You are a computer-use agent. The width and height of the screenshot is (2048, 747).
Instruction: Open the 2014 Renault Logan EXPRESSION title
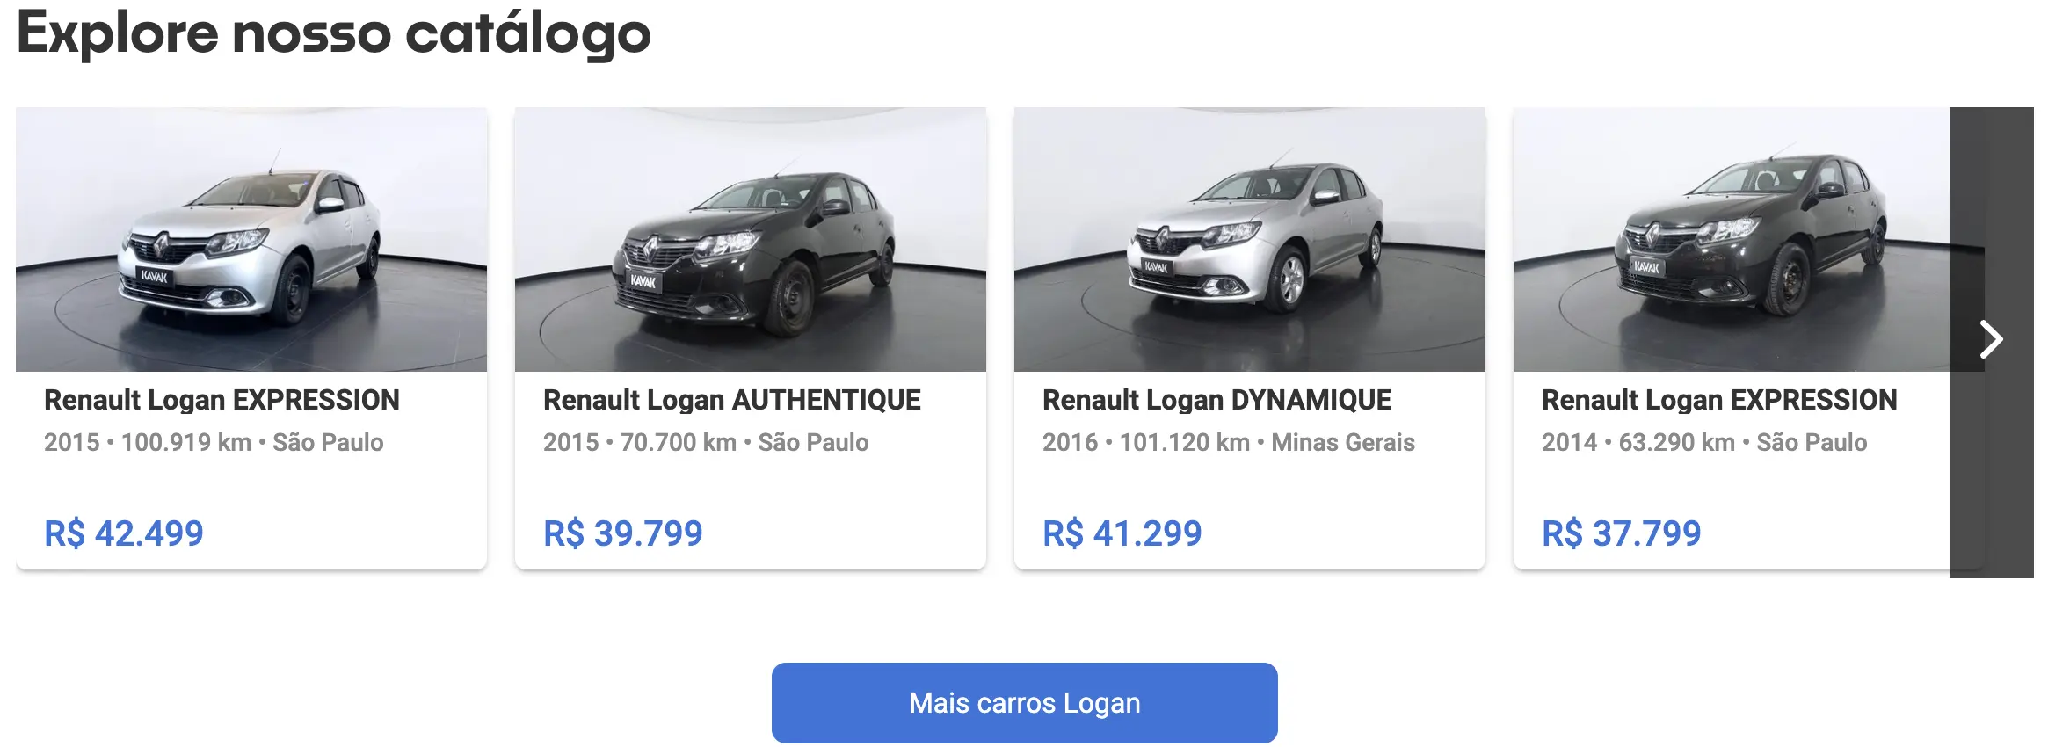pos(1719,400)
